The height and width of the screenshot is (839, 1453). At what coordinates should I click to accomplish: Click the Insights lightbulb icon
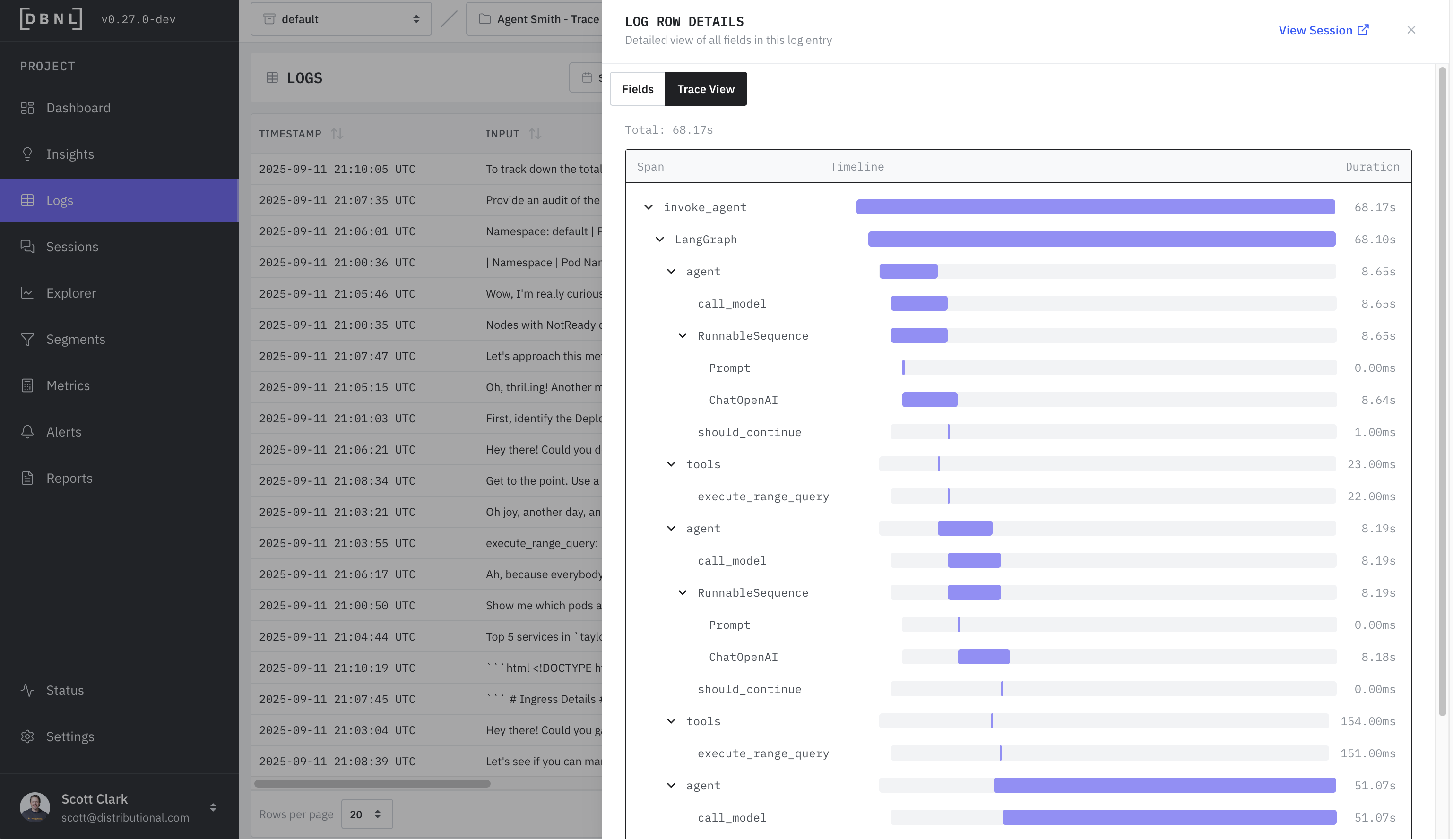[27, 154]
